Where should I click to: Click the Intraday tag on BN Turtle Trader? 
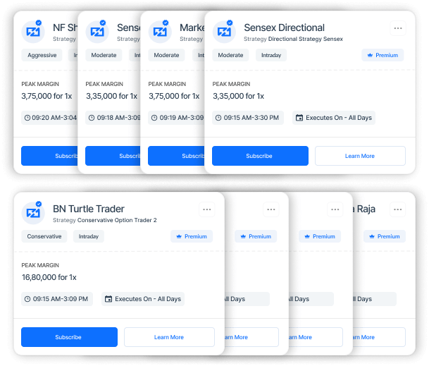(x=88, y=236)
